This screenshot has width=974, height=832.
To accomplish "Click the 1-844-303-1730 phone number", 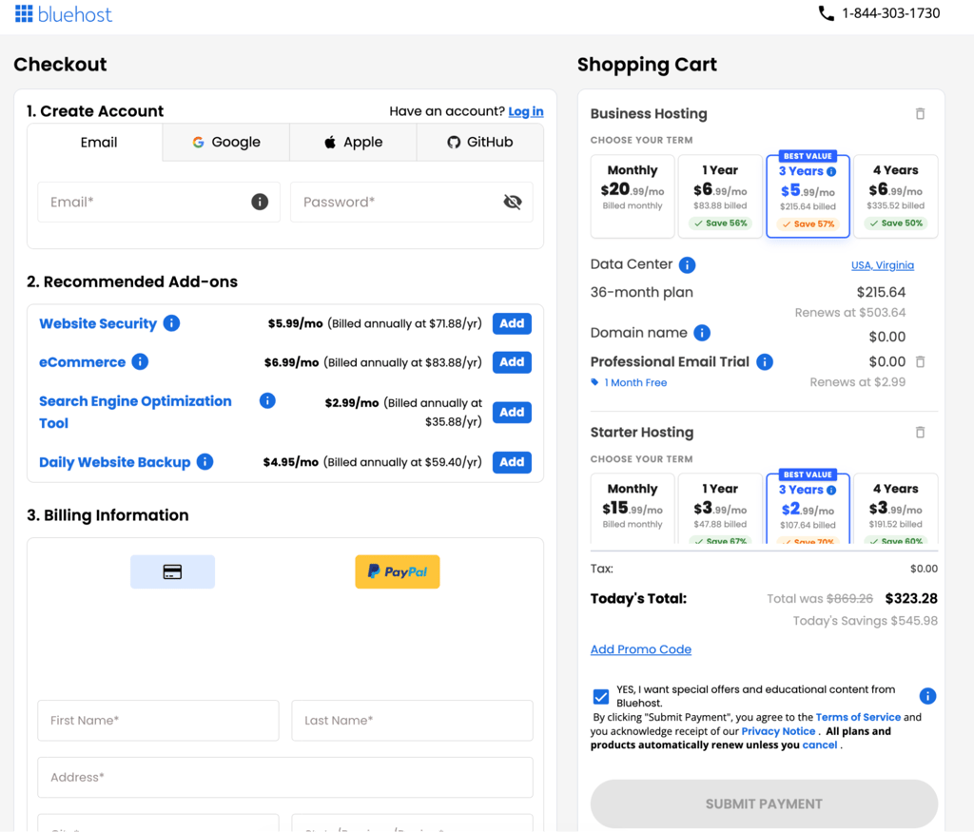I will coord(890,13).
